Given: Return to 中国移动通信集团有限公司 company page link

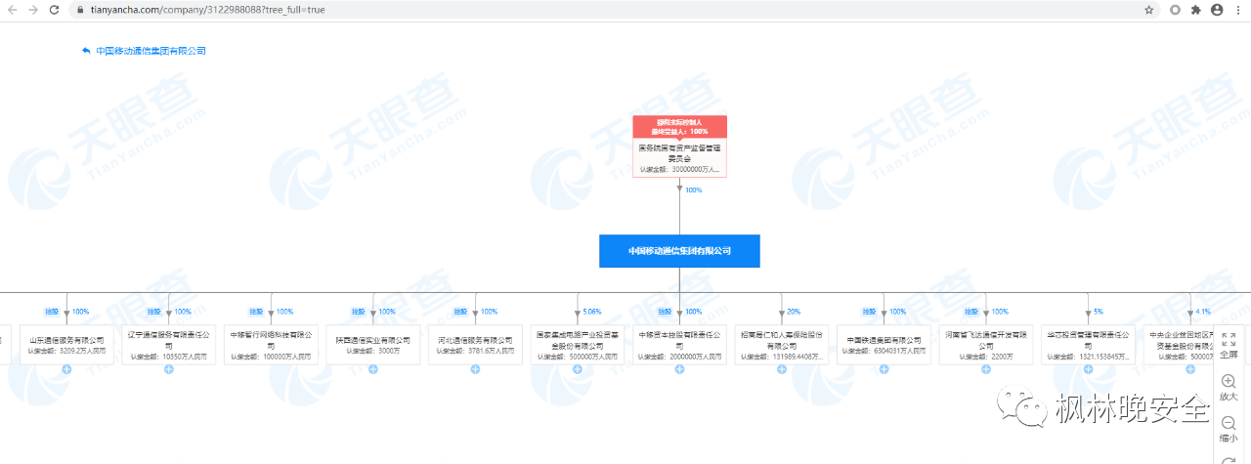Looking at the screenshot, I should coord(151,50).
